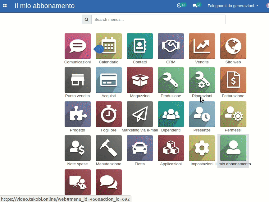Open the Fogli ore stopwatch icon
Viewport: 269px width, 202px height.
tap(109, 114)
